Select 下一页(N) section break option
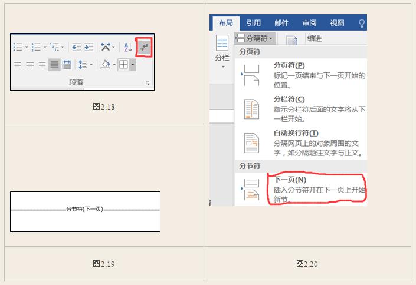The height and width of the screenshot is (285, 416). (x=301, y=189)
